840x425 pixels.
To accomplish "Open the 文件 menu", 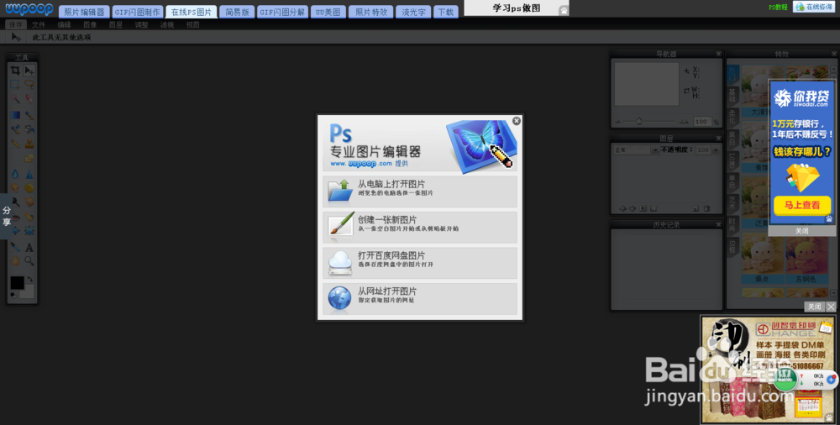I will pos(38,24).
